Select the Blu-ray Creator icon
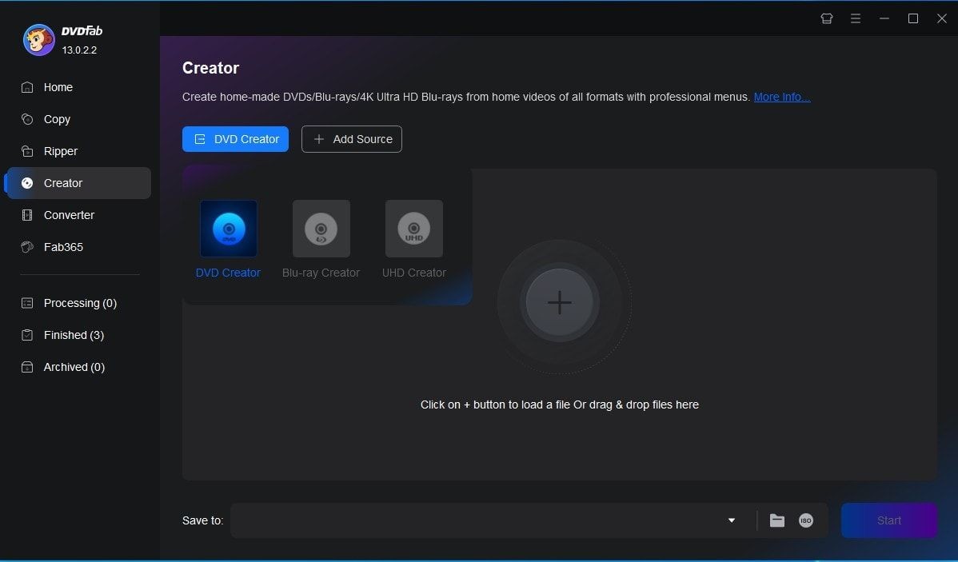The height and width of the screenshot is (562, 958). tap(321, 229)
